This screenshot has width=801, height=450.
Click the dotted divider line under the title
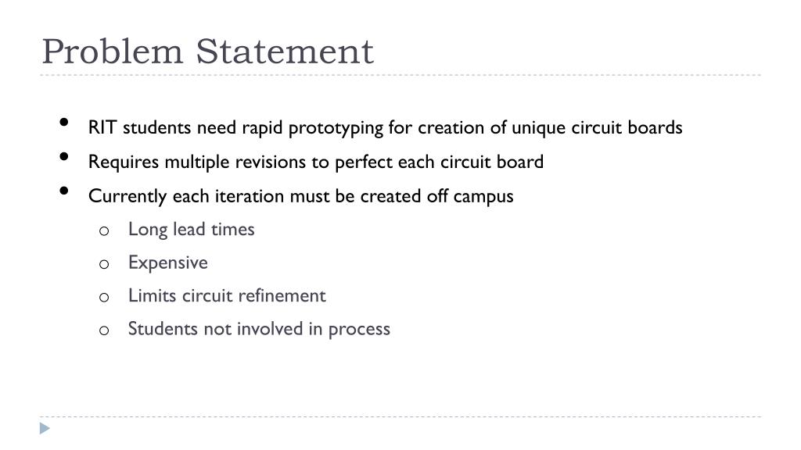click(x=400, y=75)
